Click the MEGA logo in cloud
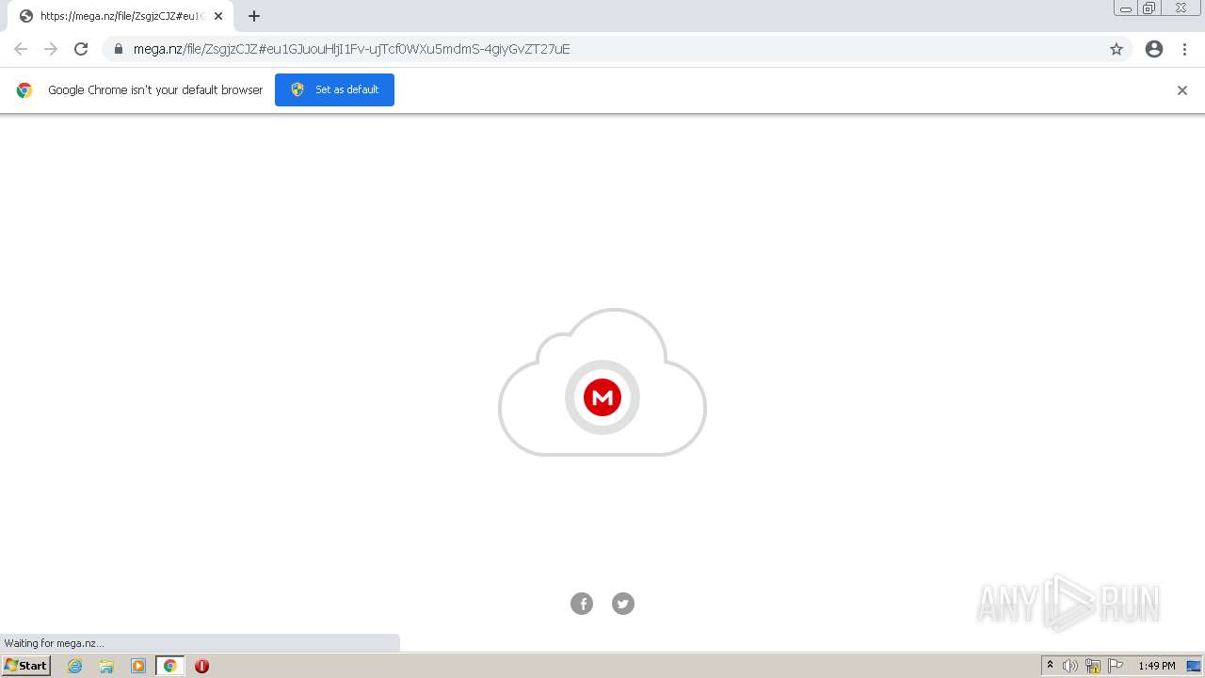Image resolution: width=1205 pixels, height=678 pixels. 602,397
